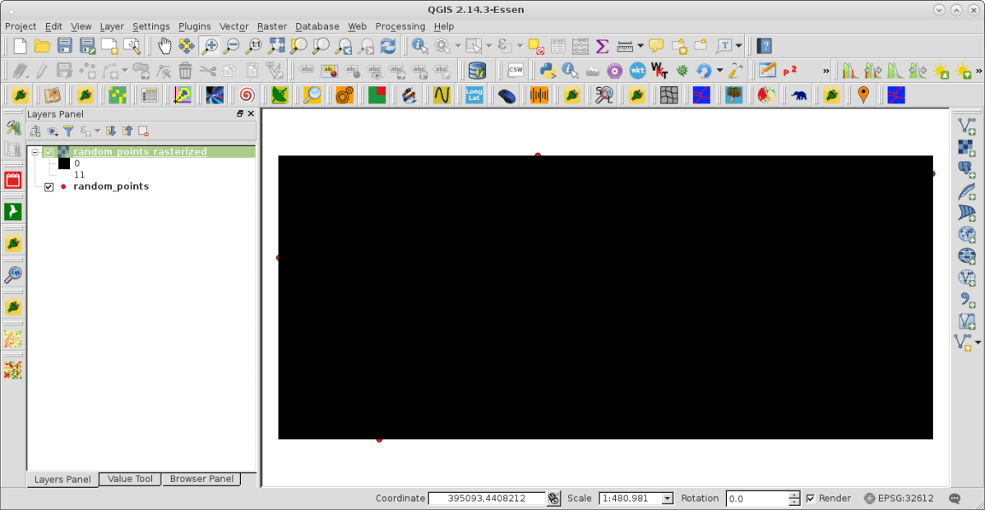Screen dimensions: 985x510
Task: Add raster layer from the side toolbar
Action: tap(966, 148)
